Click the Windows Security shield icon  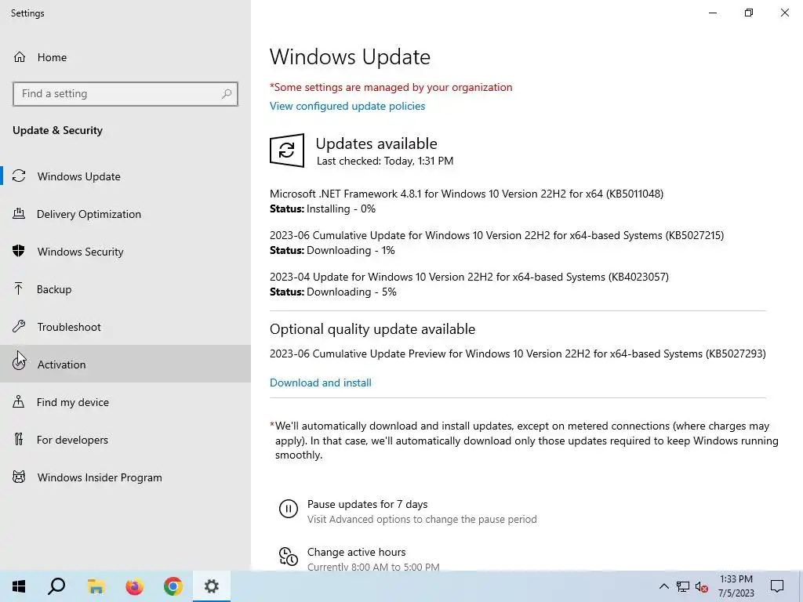19,252
